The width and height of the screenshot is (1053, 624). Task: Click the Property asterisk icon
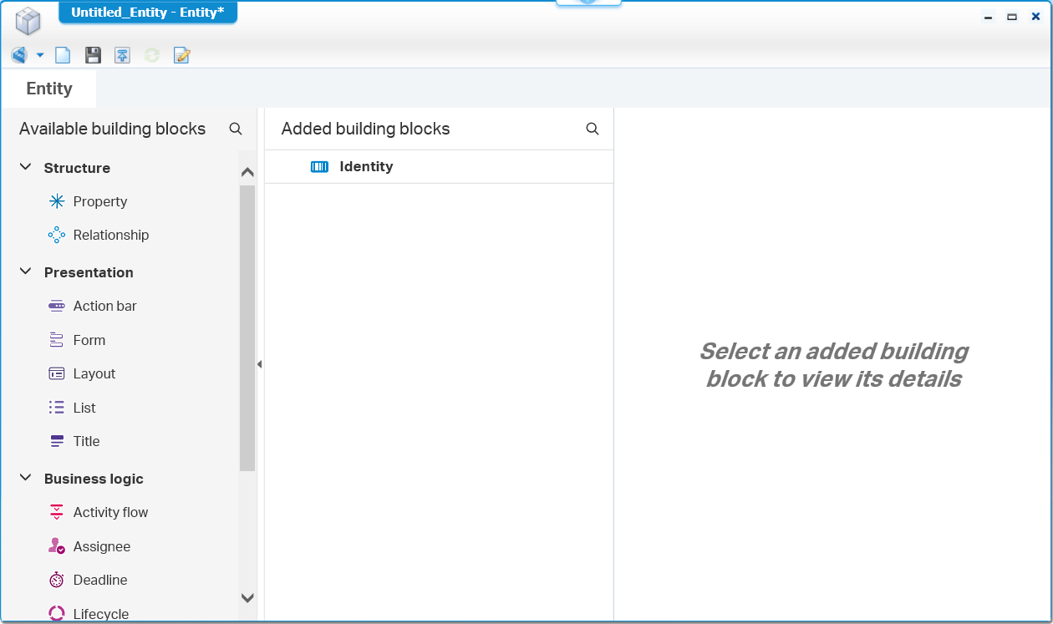click(57, 201)
